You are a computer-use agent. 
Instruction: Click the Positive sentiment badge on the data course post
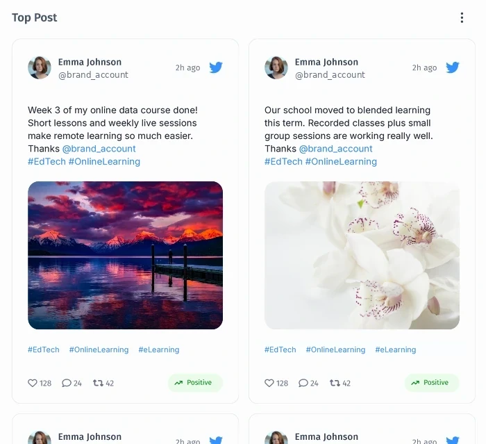click(x=195, y=383)
